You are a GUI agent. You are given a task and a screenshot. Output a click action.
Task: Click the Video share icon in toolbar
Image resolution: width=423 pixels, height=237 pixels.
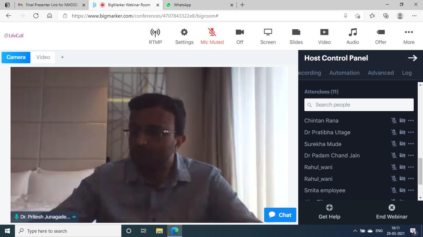(x=324, y=36)
